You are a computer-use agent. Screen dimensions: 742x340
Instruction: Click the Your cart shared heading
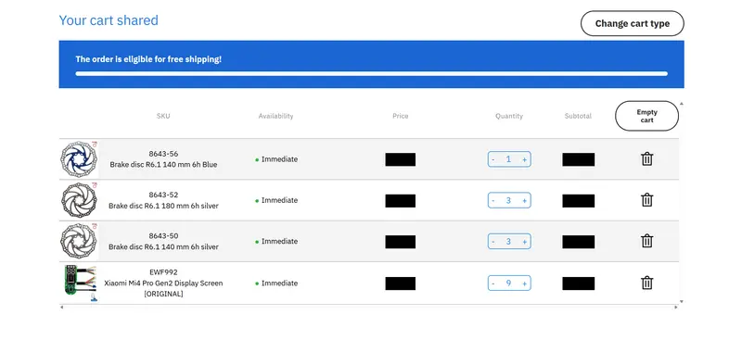pyautogui.click(x=109, y=20)
